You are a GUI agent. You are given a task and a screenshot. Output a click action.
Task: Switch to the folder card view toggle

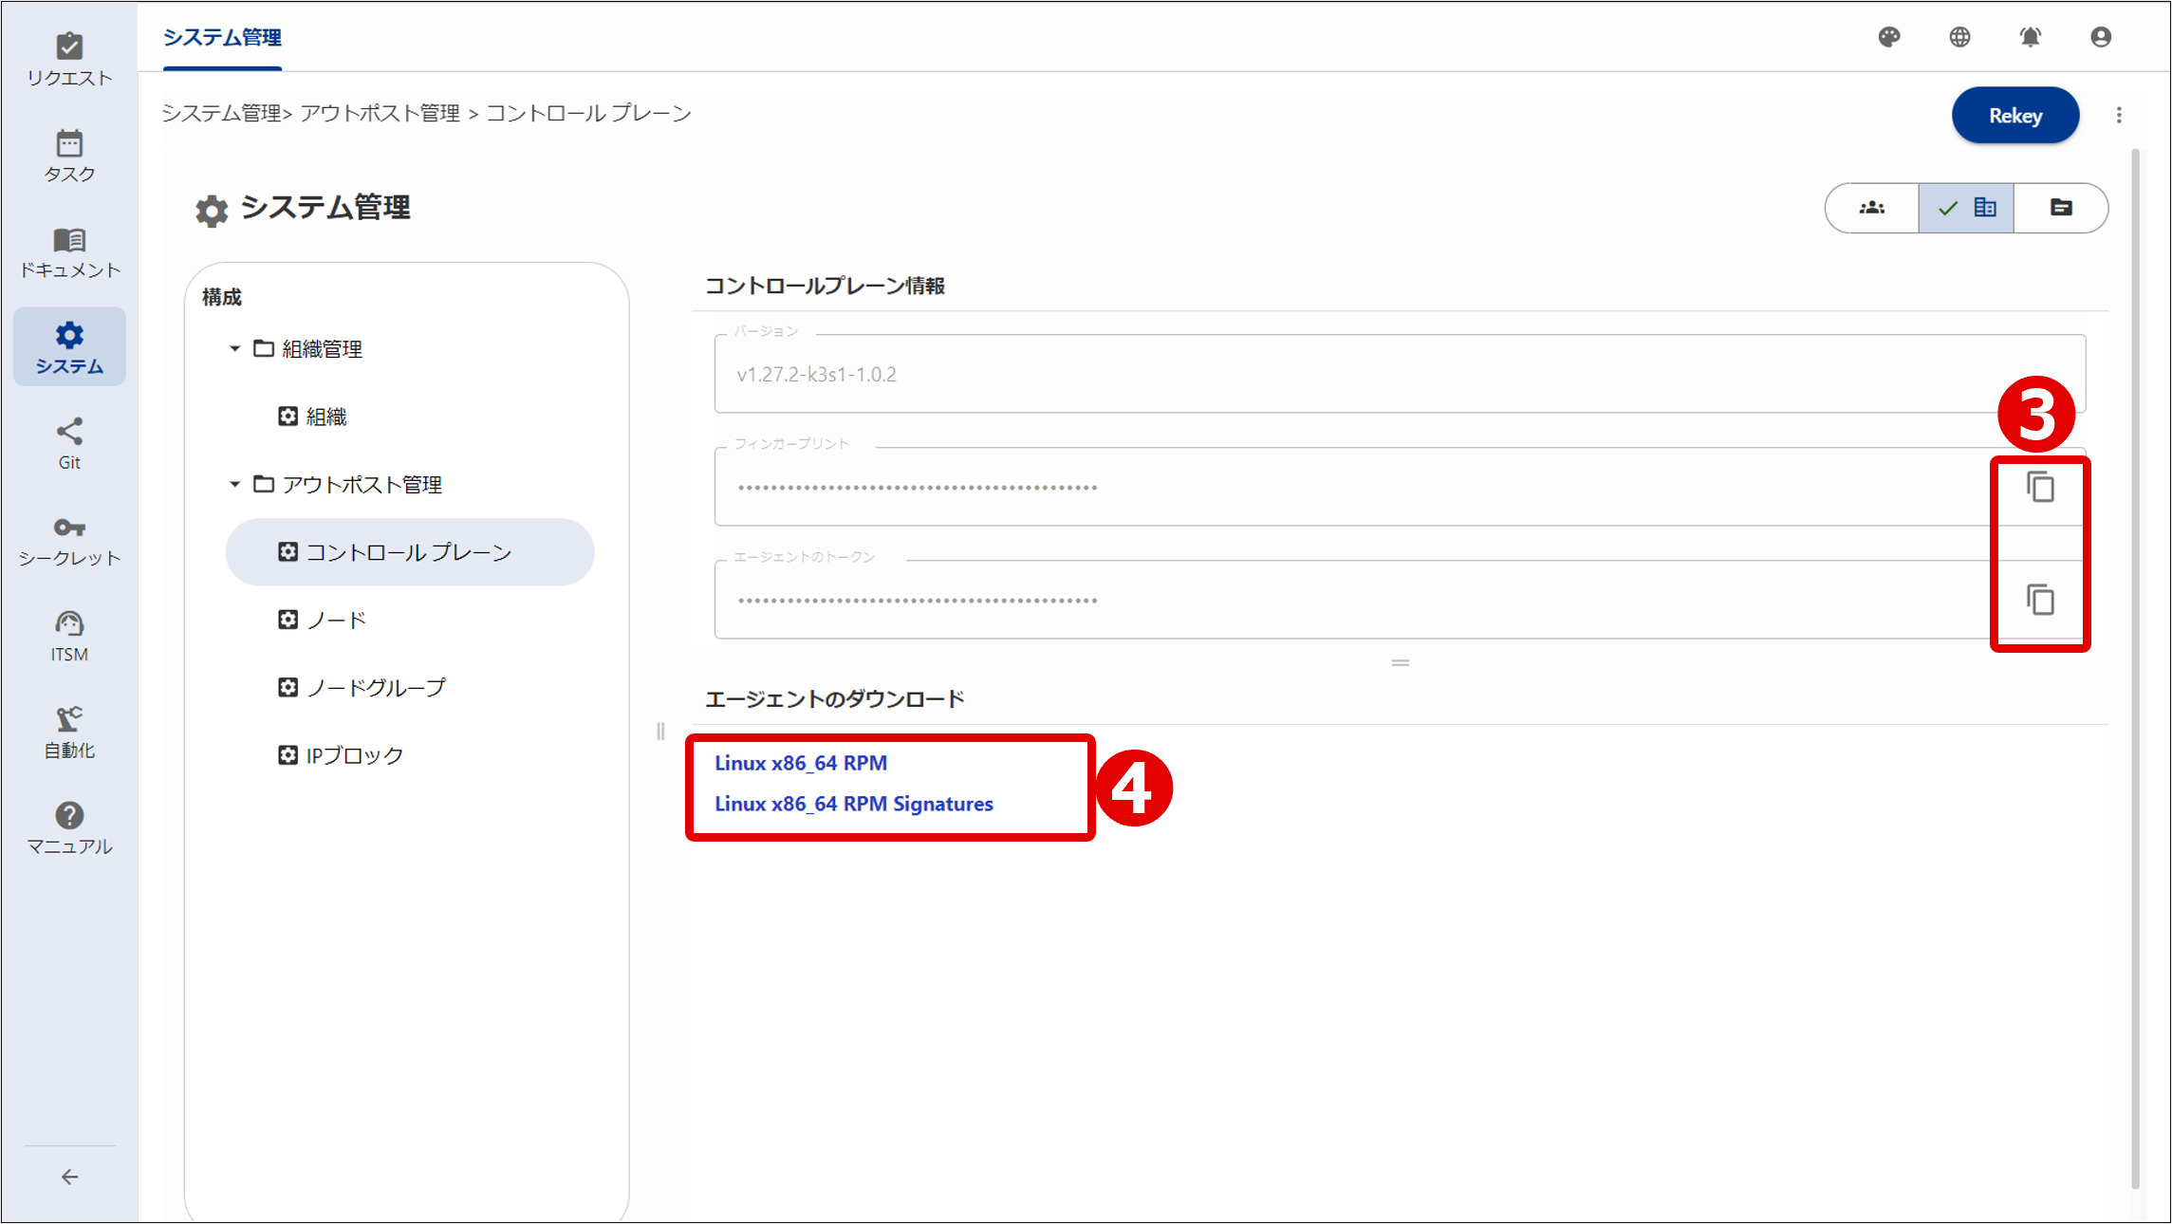[x=2060, y=208]
